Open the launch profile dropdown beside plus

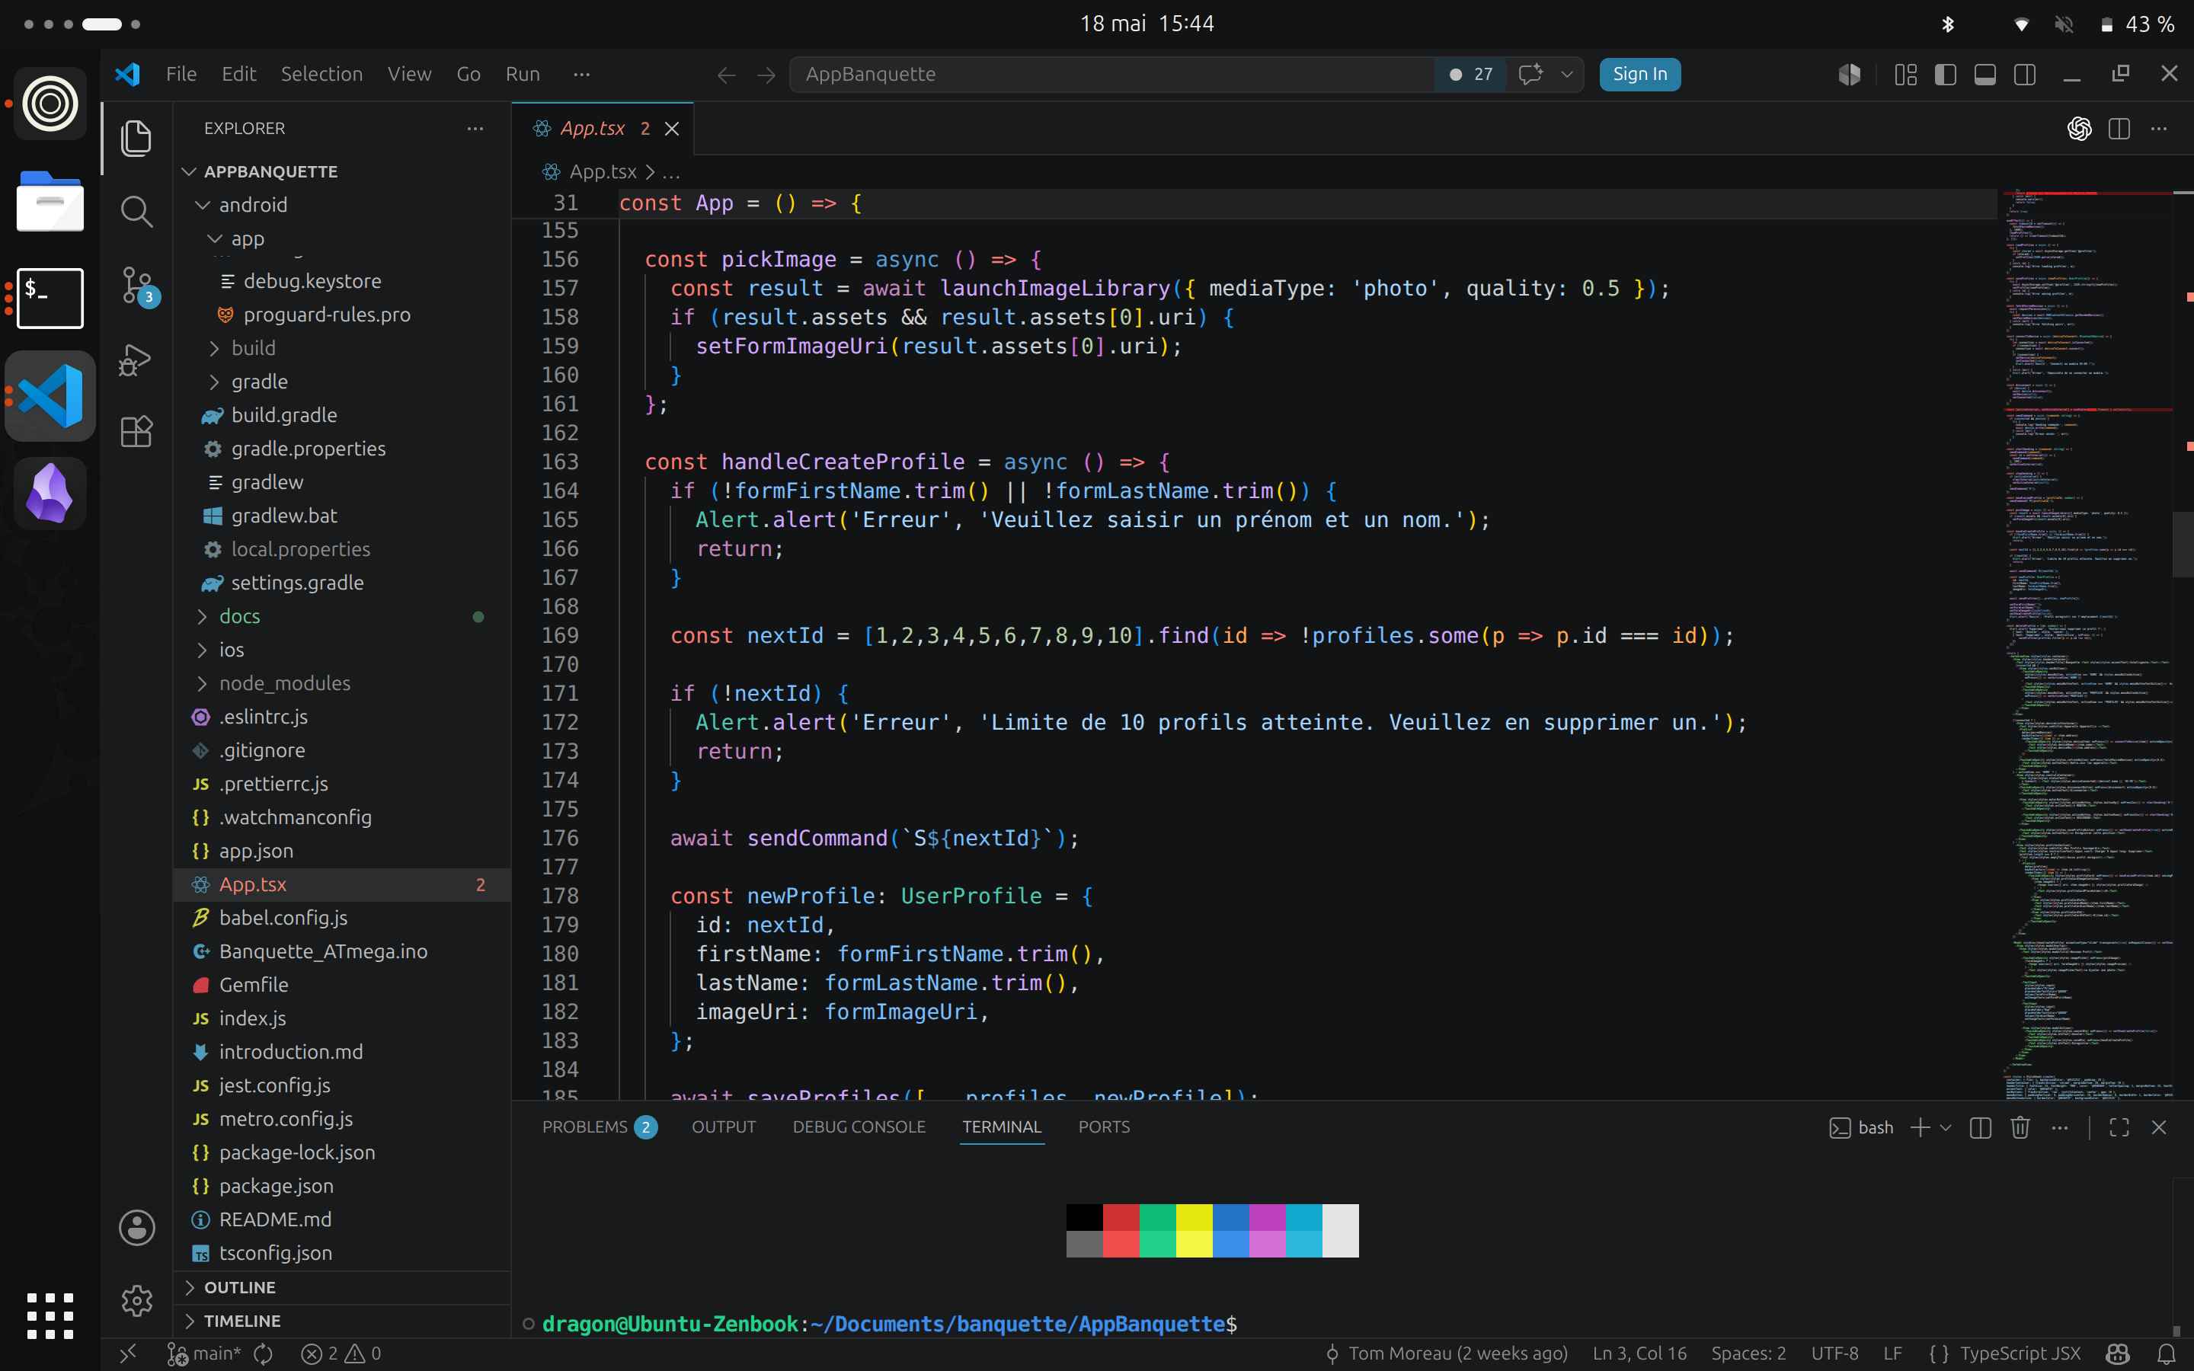(1946, 1127)
